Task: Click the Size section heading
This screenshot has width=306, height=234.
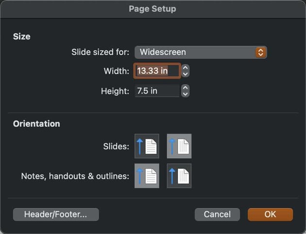Action: 21,36
